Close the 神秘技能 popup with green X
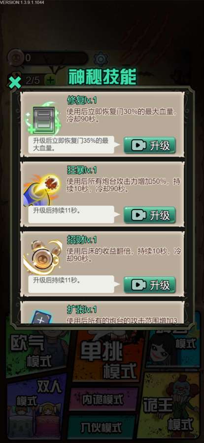This screenshot has width=204, height=443. [15, 82]
